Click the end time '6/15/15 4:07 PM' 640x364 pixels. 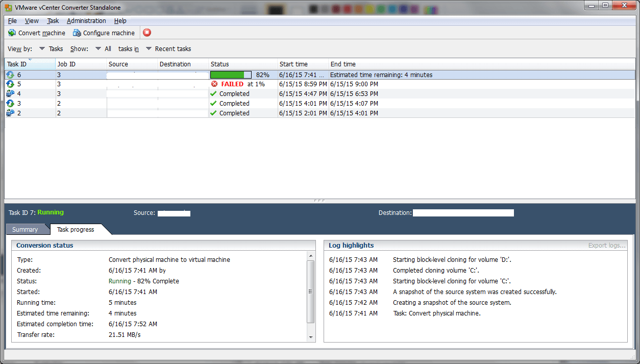(354, 104)
